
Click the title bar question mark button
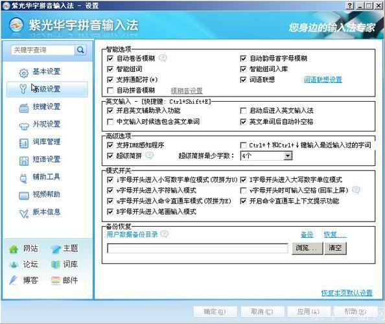point(349,5)
